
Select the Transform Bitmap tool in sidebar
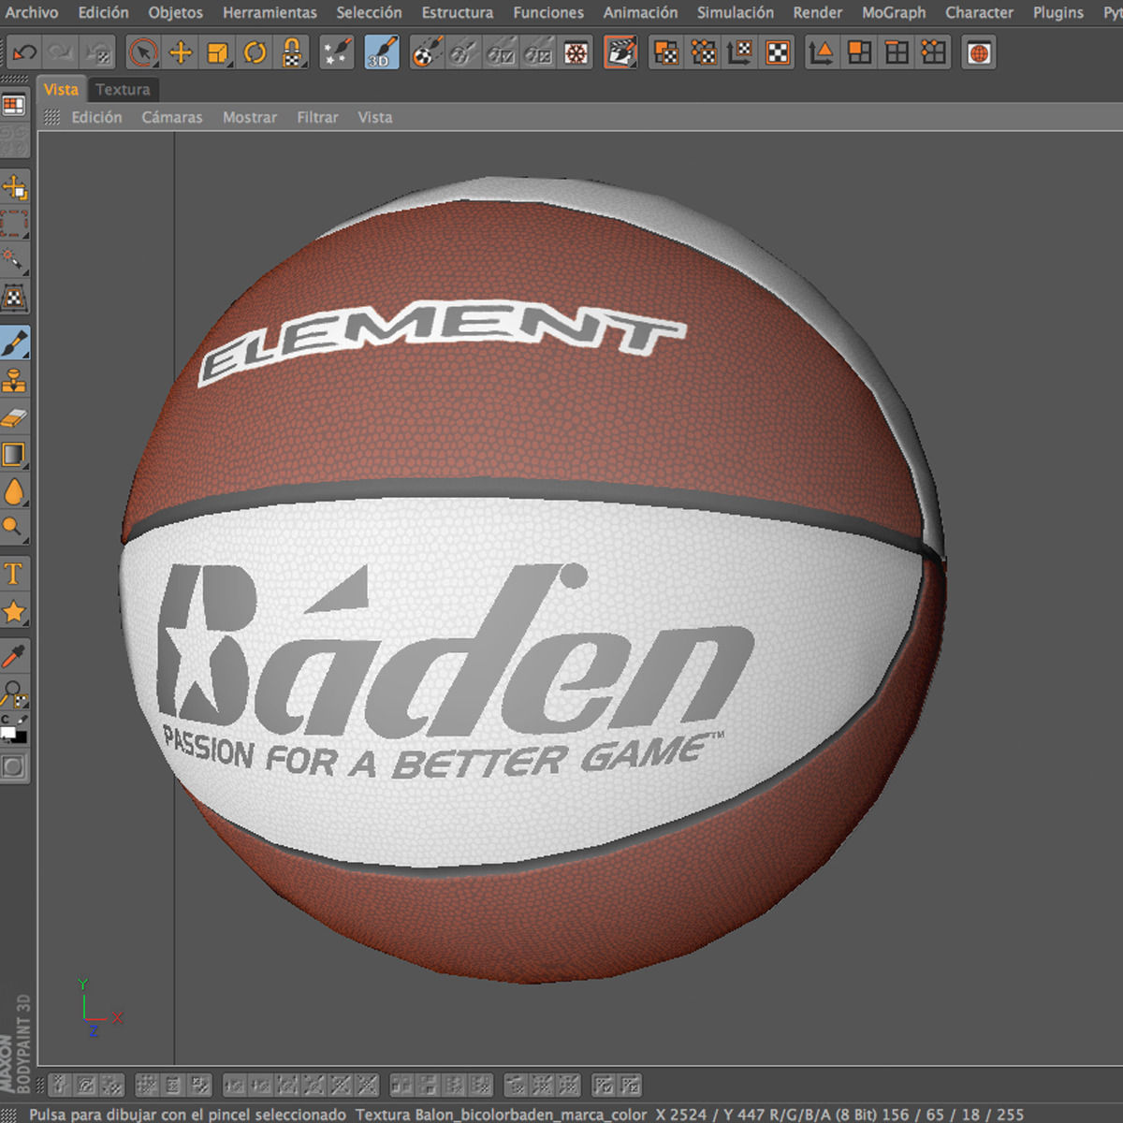15,188
